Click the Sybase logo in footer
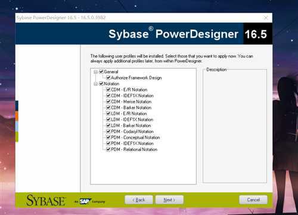The width and height of the screenshot is (298, 215). point(45,200)
